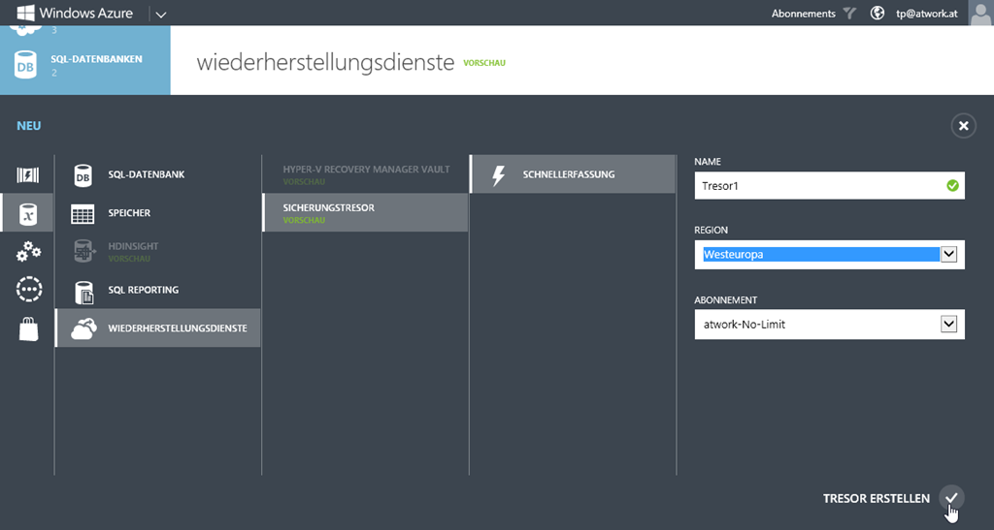Select the Compute category icon
994x530 pixels.
click(x=28, y=174)
